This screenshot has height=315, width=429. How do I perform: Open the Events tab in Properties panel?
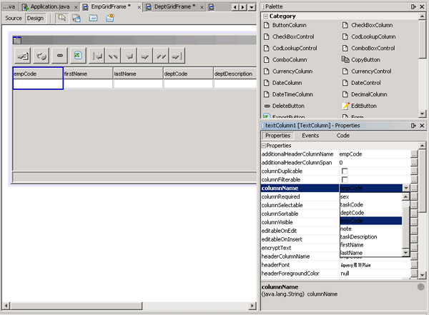coord(310,135)
